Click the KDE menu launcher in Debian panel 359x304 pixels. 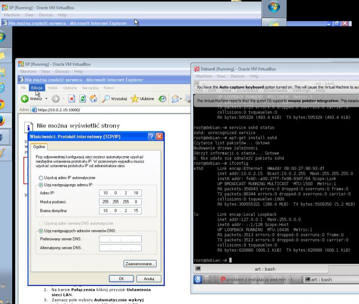pos(198,280)
